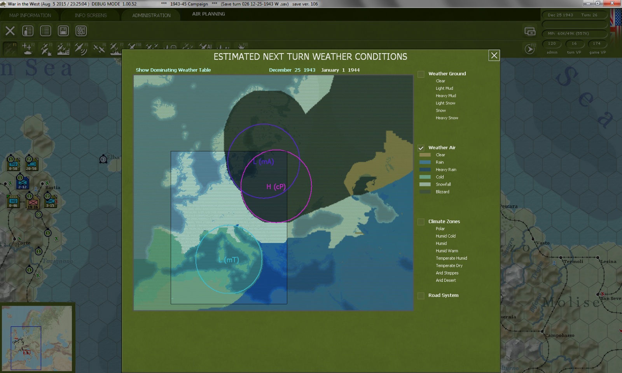Uncheck the Weather Air checkbox
This screenshot has width=622, height=373.
(421, 148)
